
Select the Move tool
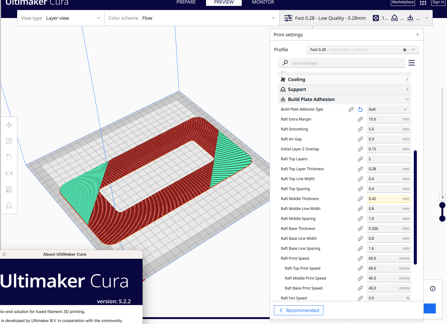[9, 125]
